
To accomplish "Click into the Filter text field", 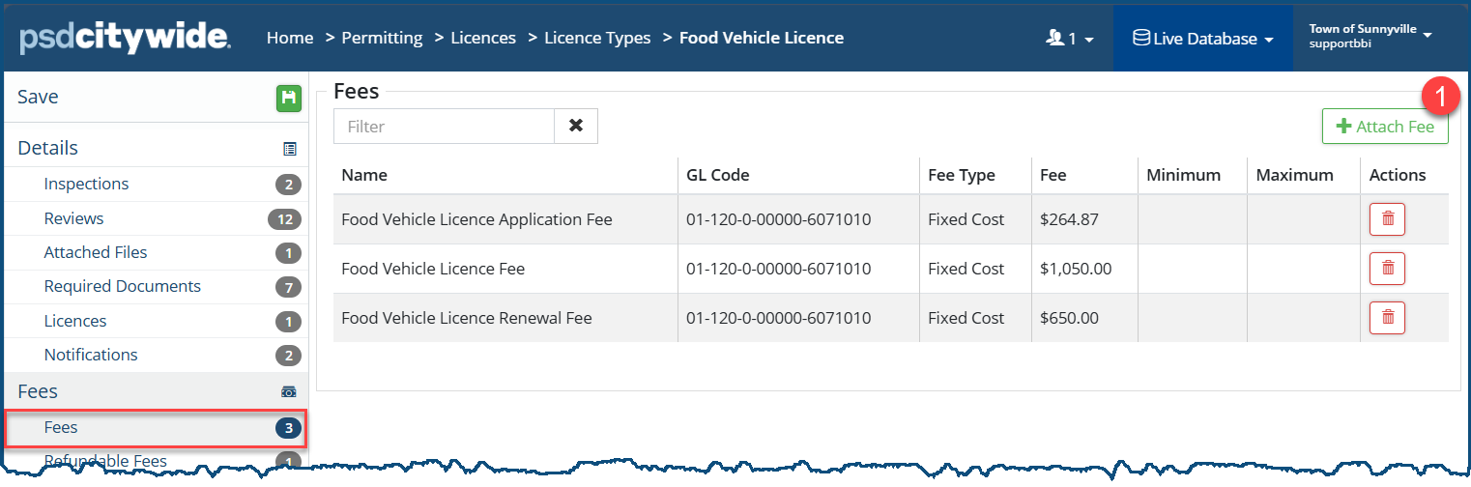I will tap(444, 126).
